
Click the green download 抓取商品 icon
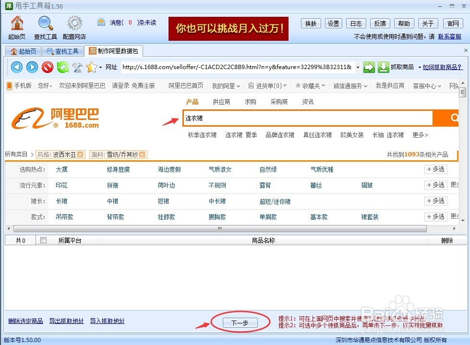point(384,67)
